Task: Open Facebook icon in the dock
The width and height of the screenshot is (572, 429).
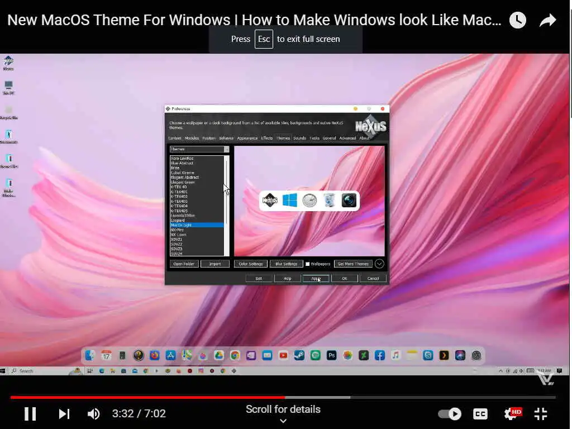Action: tap(380, 355)
